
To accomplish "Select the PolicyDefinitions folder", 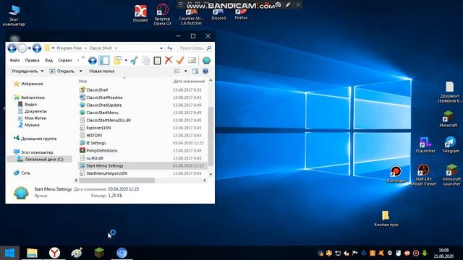I will coord(101,151).
